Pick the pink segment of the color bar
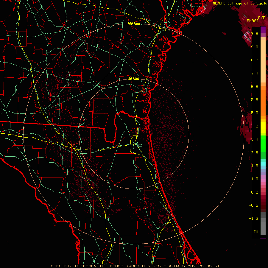Viewport: 268px width, 268px height. coord(263,180)
